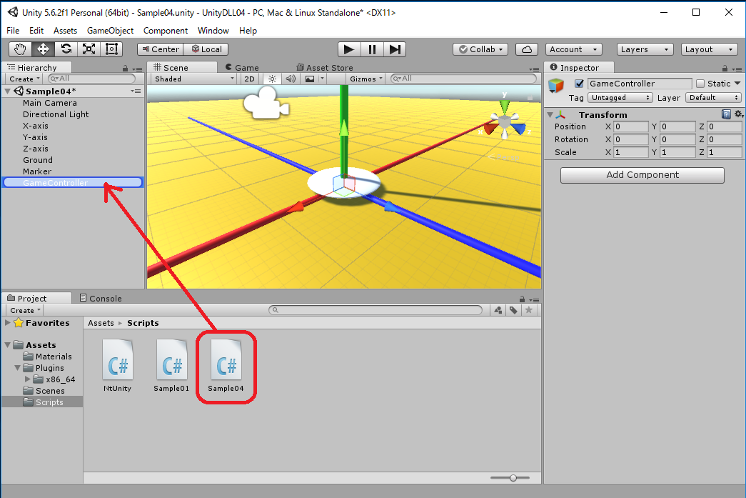Open the Layers dropdown
The width and height of the screenshot is (746, 498).
(x=645, y=49)
